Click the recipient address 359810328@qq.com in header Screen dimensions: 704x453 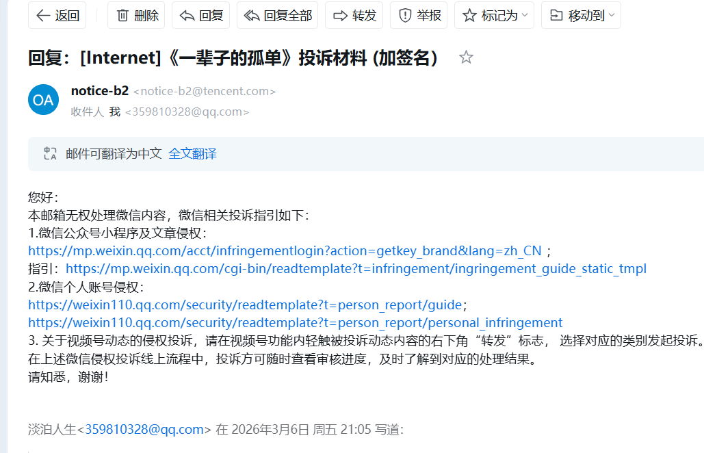click(187, 112)
